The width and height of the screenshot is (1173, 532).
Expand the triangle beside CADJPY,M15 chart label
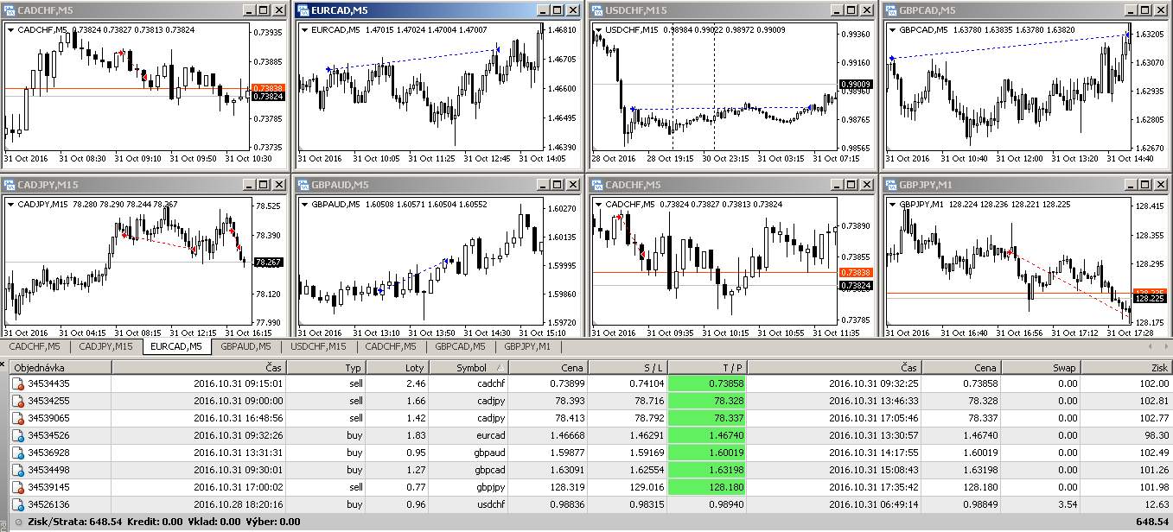tap(10, 204)
